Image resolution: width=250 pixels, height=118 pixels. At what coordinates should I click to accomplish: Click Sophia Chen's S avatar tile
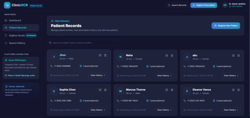pos(54,91)
